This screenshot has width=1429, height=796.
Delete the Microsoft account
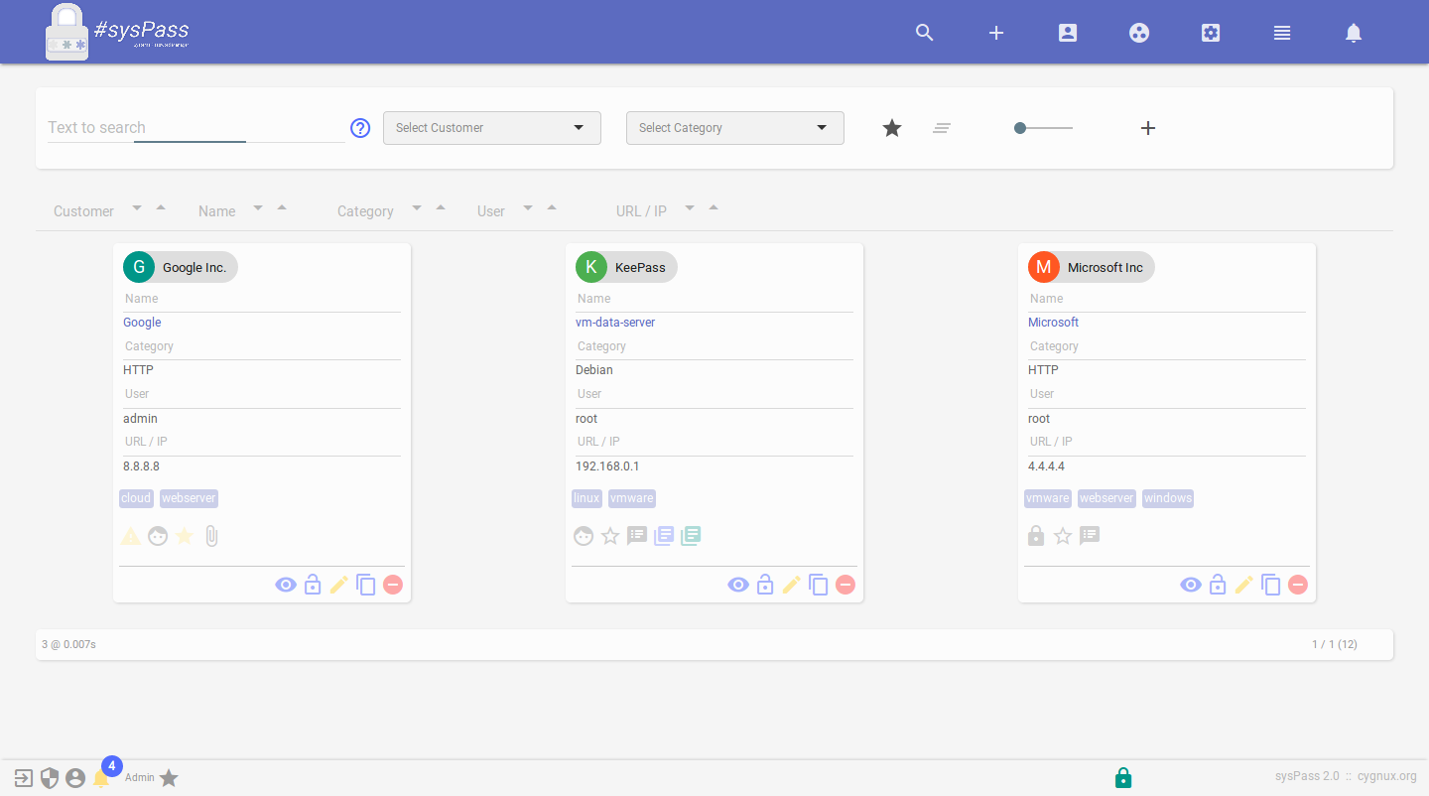1298,585
